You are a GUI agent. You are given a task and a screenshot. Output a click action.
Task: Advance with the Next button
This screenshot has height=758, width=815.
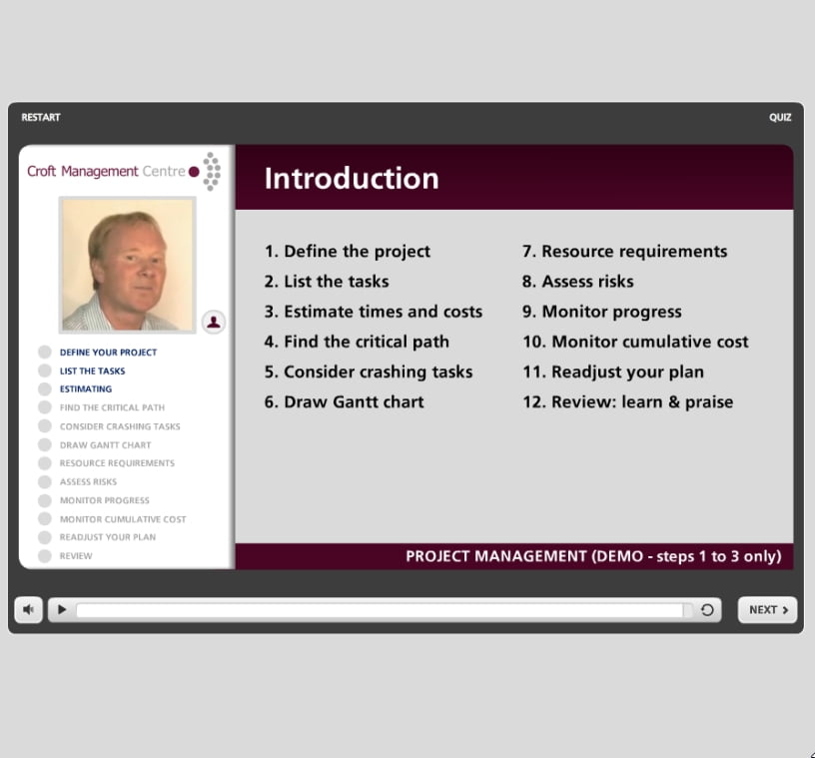(767, 610)
